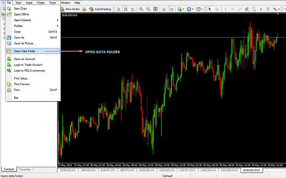Viewport: 286px width, 178px height.
Task: Switch to the Common navigator tab
Action: 9,169
